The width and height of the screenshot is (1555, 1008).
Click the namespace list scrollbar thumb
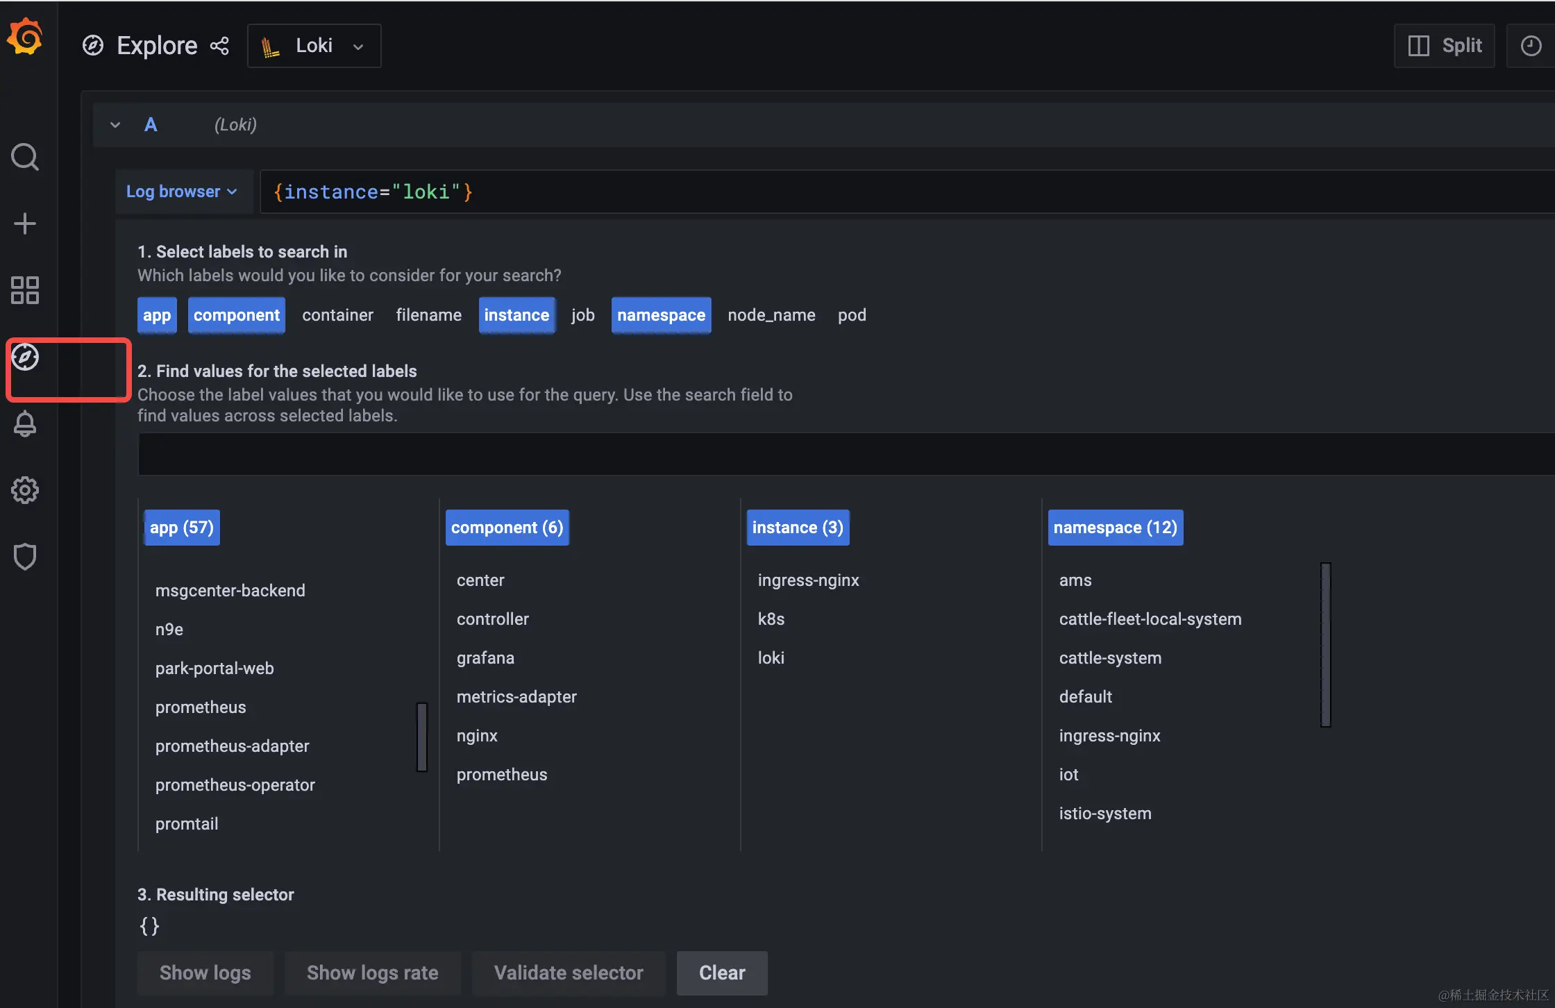(x=1326, y=645)
